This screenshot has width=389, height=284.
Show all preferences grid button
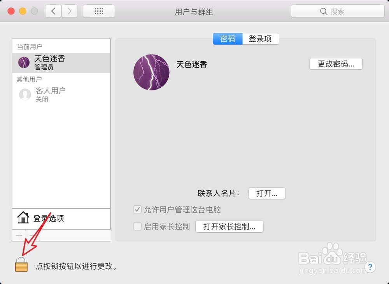[x=99, y=11]
